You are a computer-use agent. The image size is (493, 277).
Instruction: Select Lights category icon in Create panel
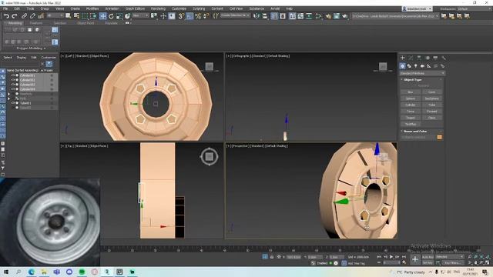416,66
